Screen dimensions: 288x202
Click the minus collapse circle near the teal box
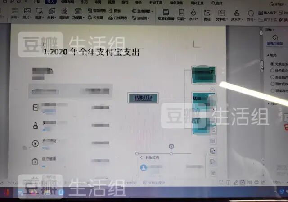[x=212, y=90]
